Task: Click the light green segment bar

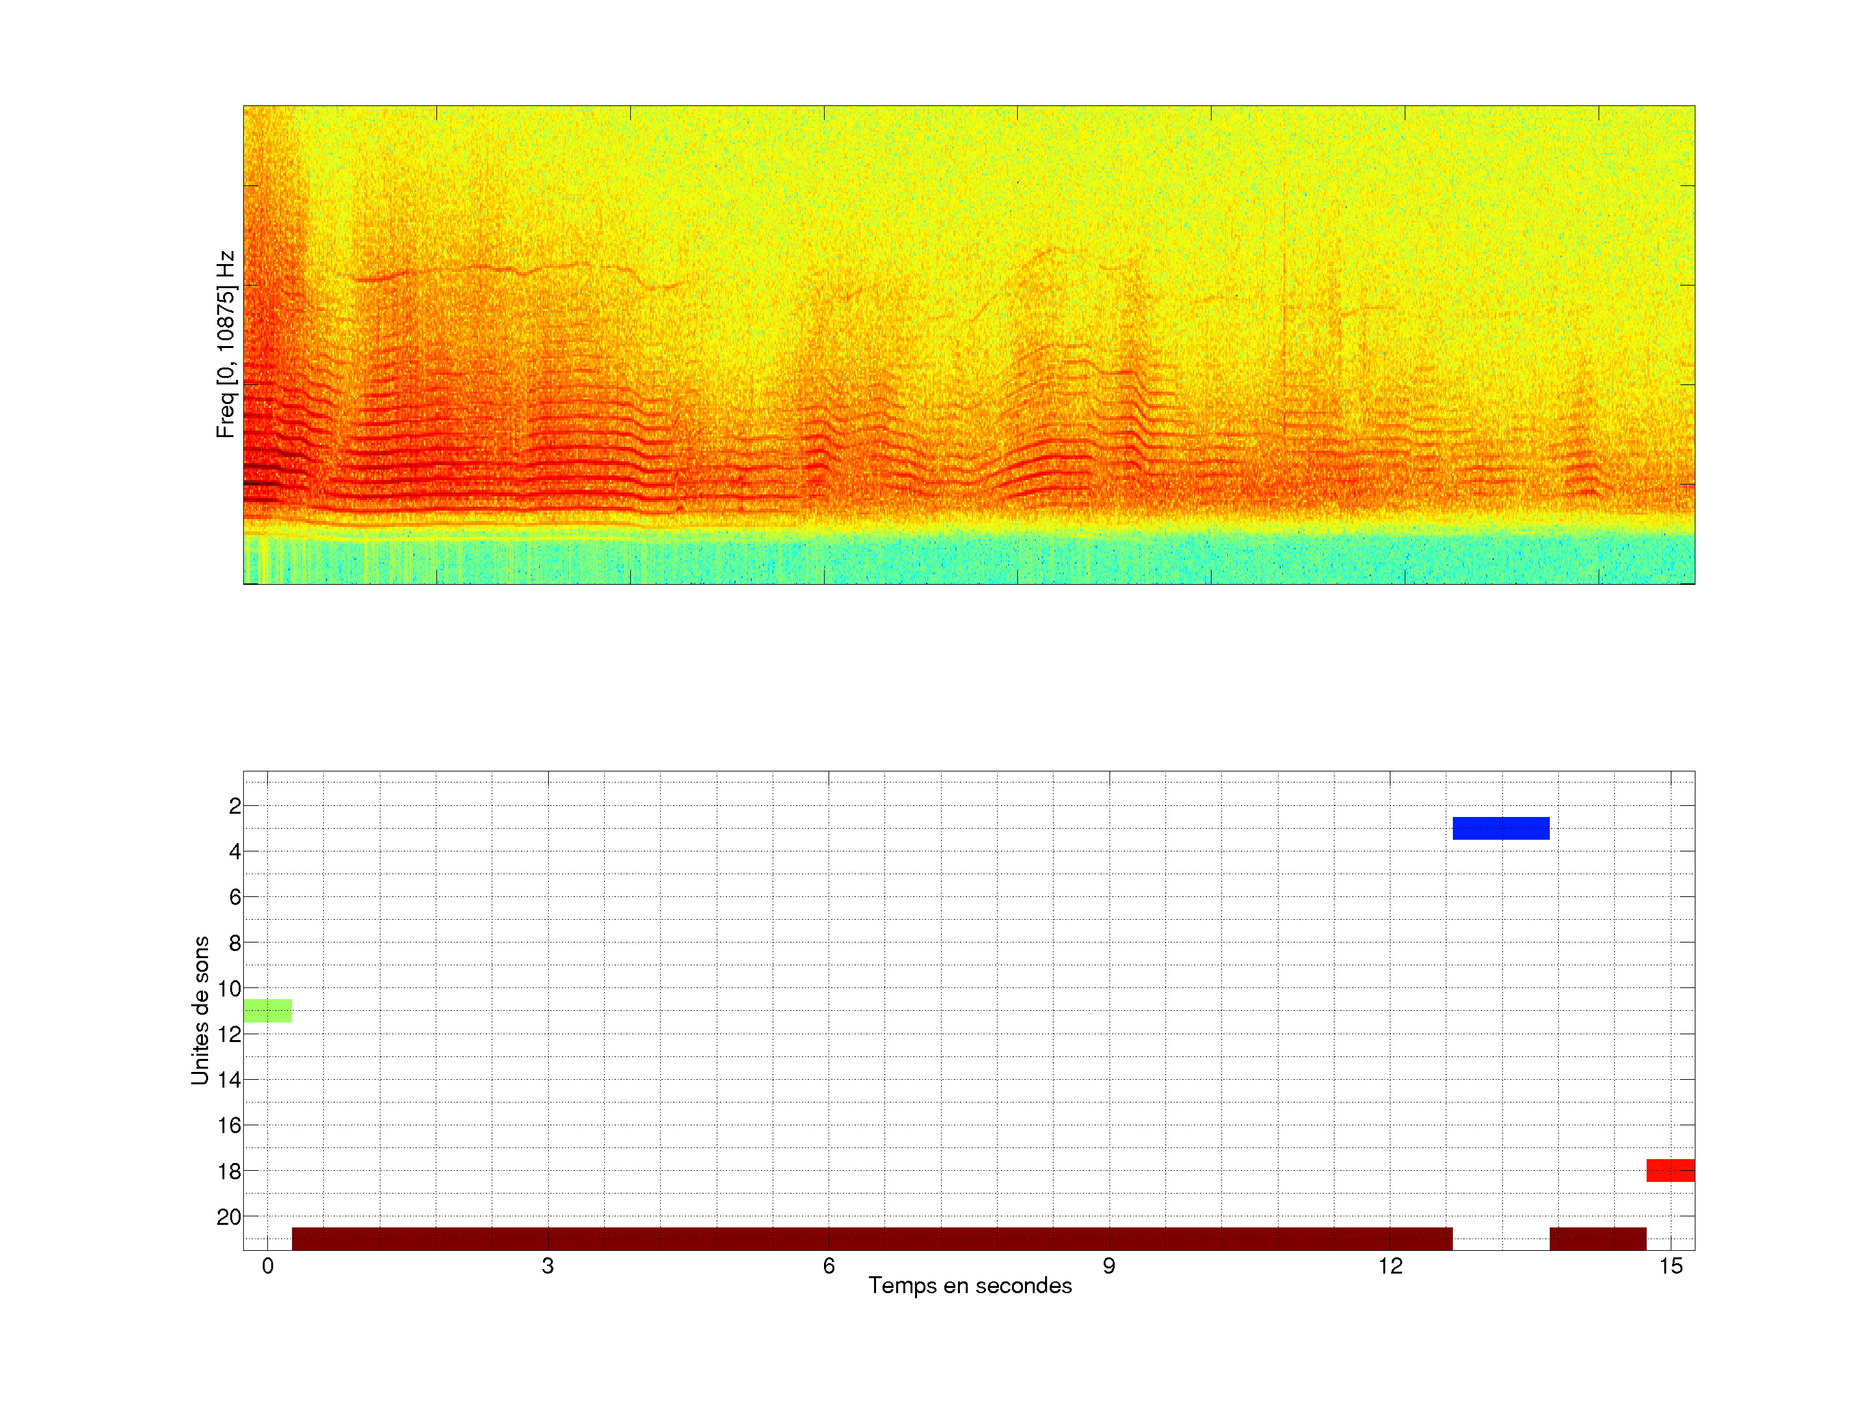Action: (x=267, y=1010)
